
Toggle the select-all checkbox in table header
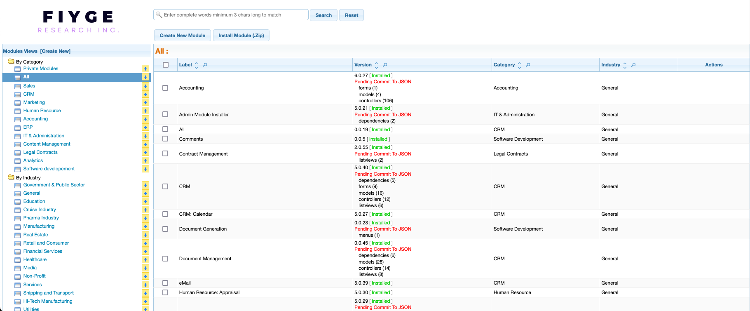tap(166, 65)
